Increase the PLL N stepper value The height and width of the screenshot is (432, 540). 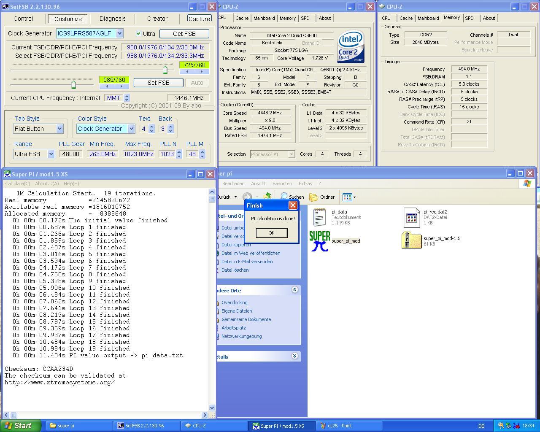(179, 151)
